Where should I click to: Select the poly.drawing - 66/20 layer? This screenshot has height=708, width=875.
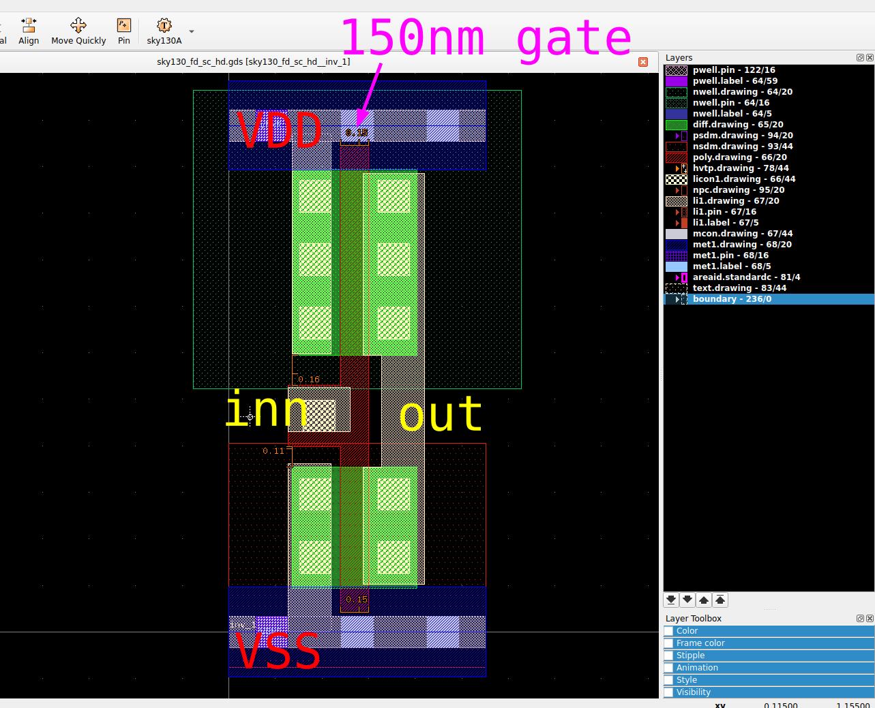click(739, 157)
